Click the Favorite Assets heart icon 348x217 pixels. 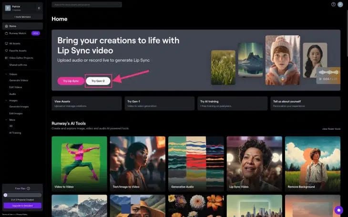tap(6, 50)
